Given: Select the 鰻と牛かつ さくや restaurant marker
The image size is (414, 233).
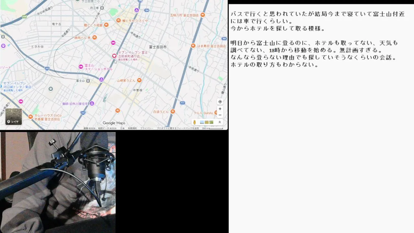Looking at the screenshot, I should (x=118, y=20).
